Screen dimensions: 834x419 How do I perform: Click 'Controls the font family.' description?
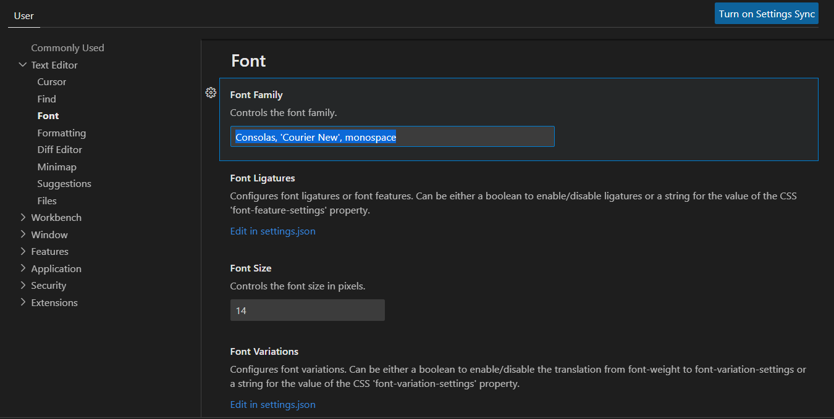(x=284, y=113)
